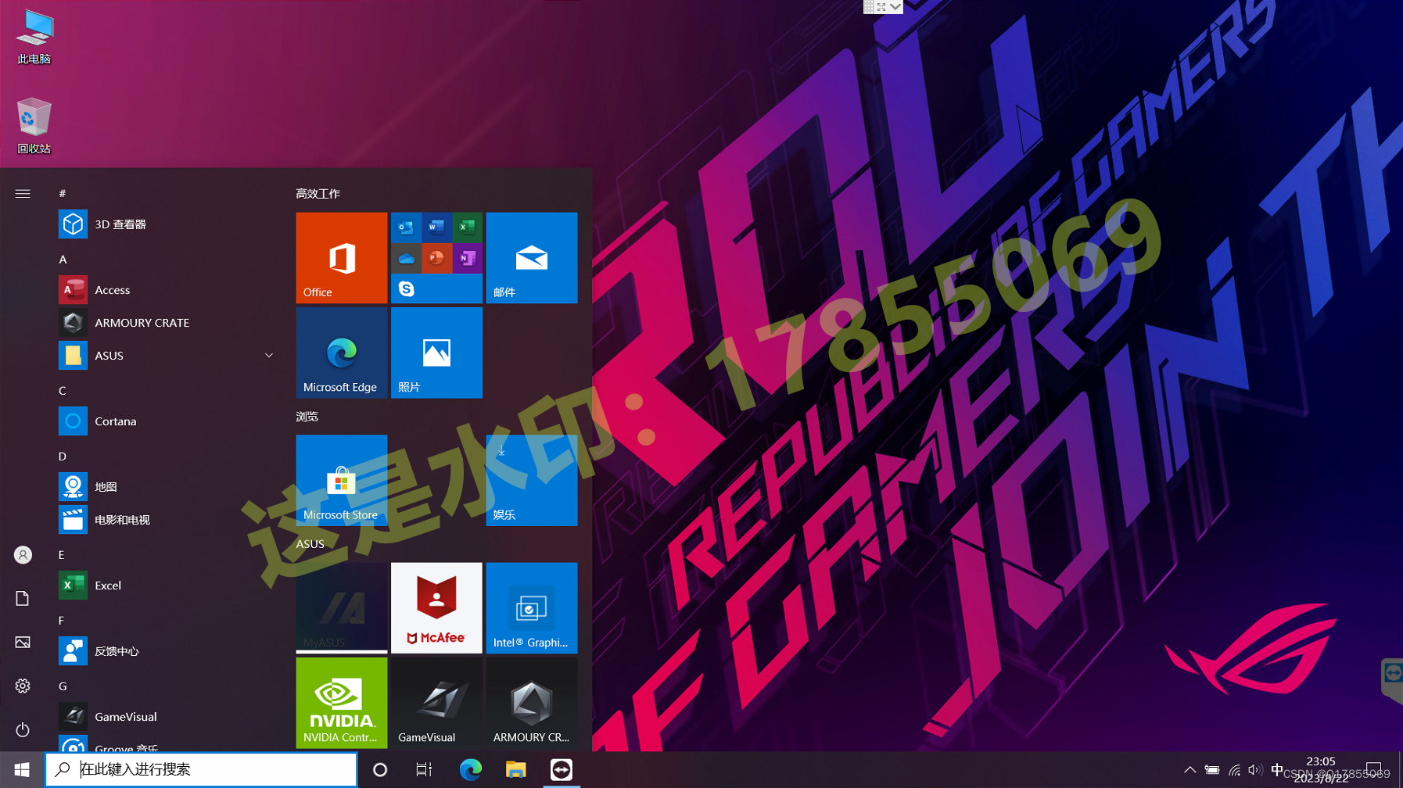Click the Windows Start button

(x=22, y=770)
